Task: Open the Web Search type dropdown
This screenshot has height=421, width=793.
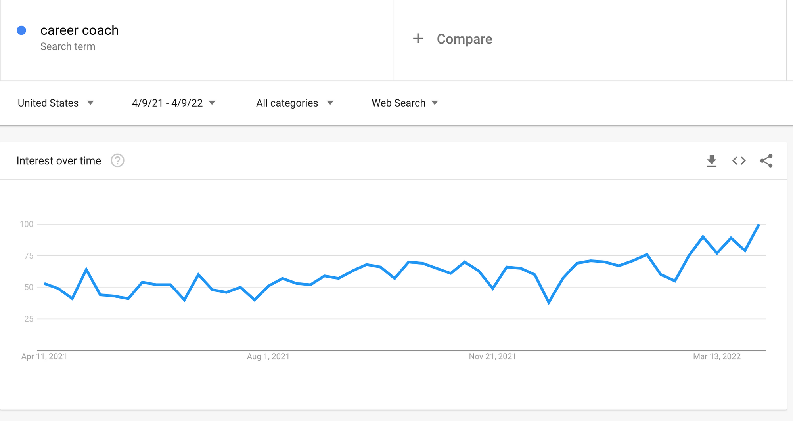Action: tap(405, 103)
